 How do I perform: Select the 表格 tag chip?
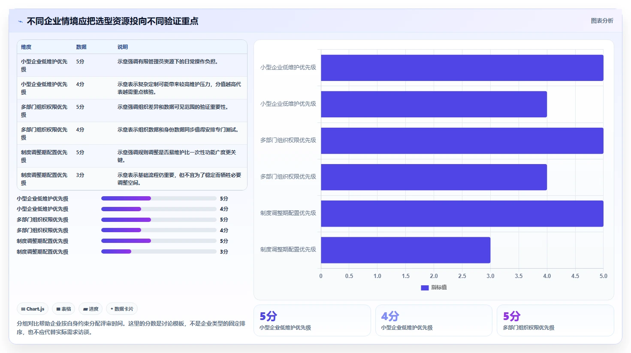pos(63,309)
